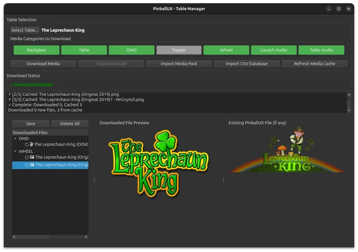Click the 'Complete: Downloaded 0, Cached 3' line
This screenshot has width=358, height=252.
pyautogui.click(x=45, y=105)
